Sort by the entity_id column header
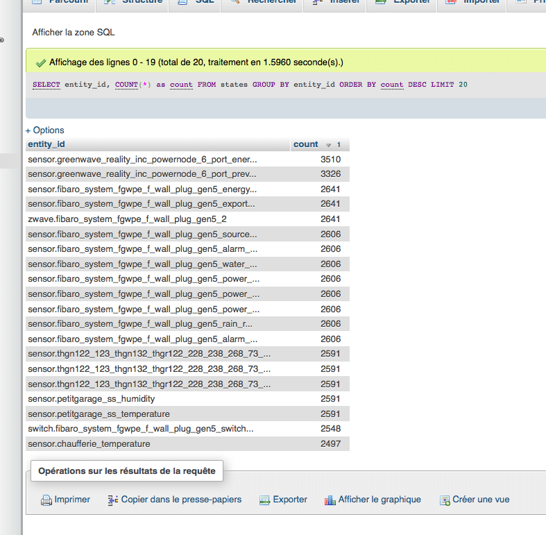 point(46,144)
